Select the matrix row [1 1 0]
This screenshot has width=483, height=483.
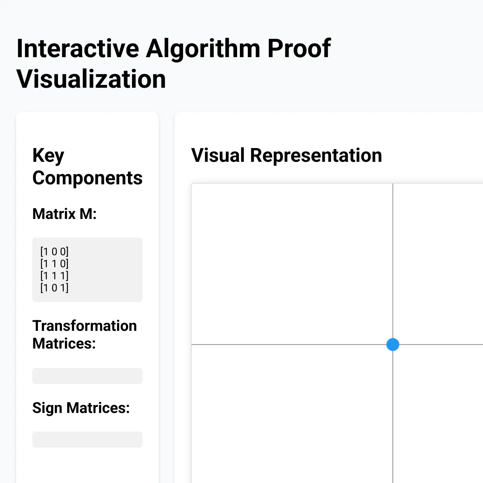[x=54, y=264]
